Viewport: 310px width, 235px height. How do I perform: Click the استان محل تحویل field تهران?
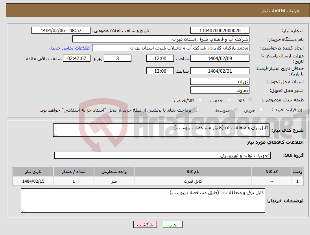(220, 81)
